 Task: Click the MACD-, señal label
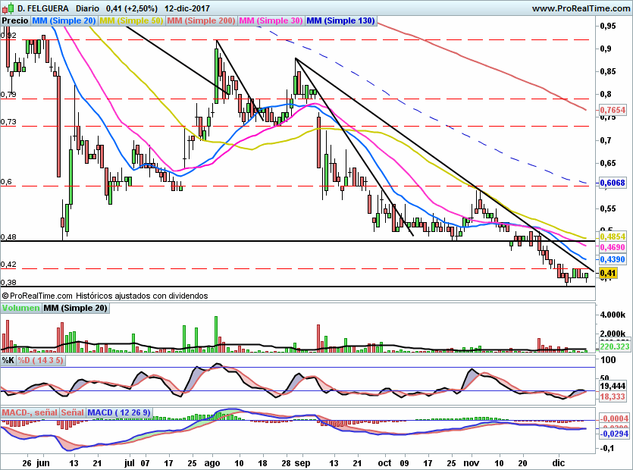(x=30, y=412)
